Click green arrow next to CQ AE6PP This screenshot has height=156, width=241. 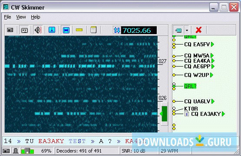[213, 67]
